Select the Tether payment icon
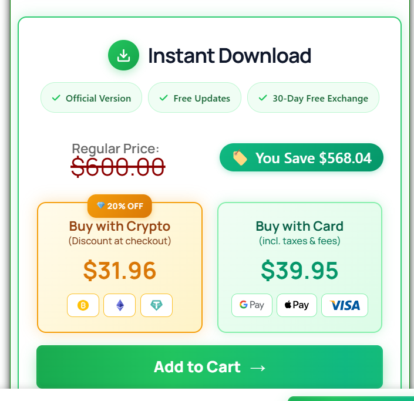Screen dimensions: 414x401 coord(156,305)
